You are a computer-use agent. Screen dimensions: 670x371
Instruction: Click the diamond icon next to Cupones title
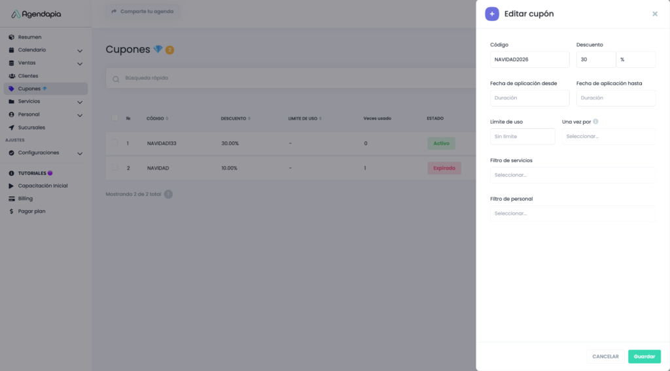158,50
